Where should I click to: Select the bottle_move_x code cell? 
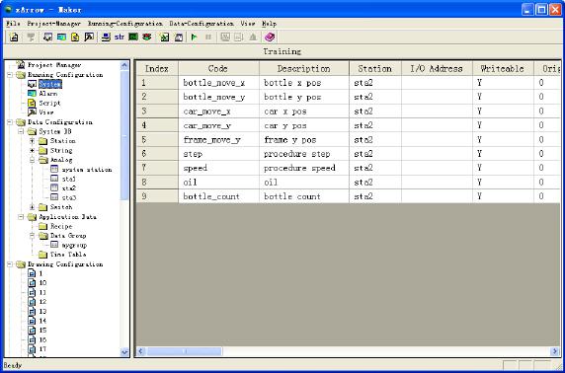click(x=218, y=83)
